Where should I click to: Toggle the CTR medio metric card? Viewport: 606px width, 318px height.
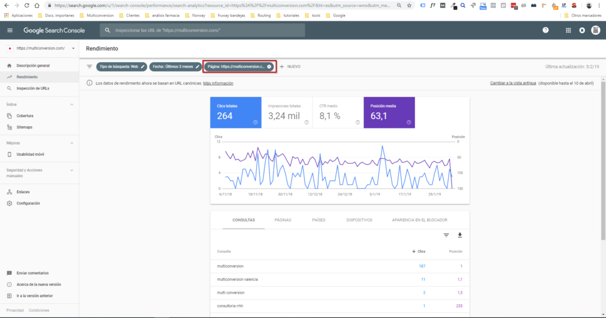pos(338,113)
